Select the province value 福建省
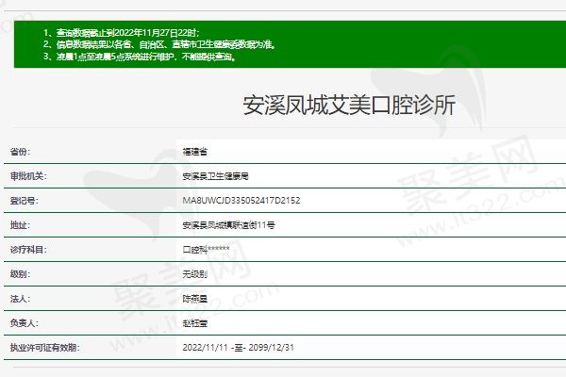The width and height of the screenshot is (566, 377). [x=195, y=152]
